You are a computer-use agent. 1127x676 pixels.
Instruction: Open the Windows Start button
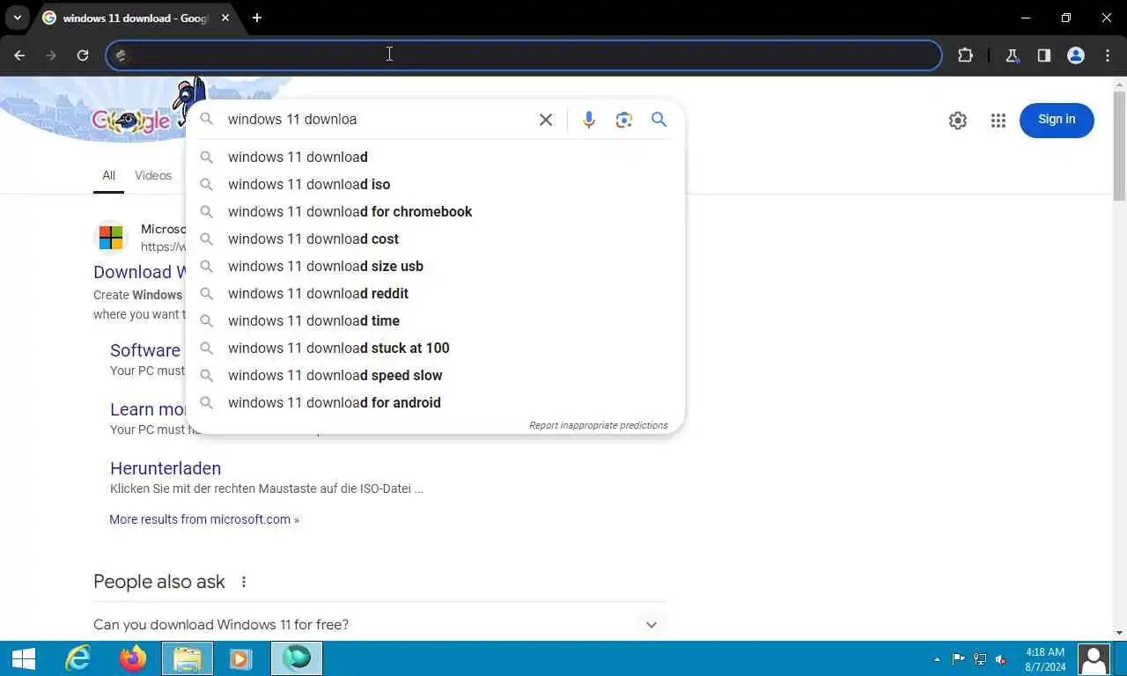pos(24,658)
